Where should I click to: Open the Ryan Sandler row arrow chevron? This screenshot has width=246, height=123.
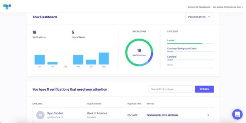coord(208,115)
